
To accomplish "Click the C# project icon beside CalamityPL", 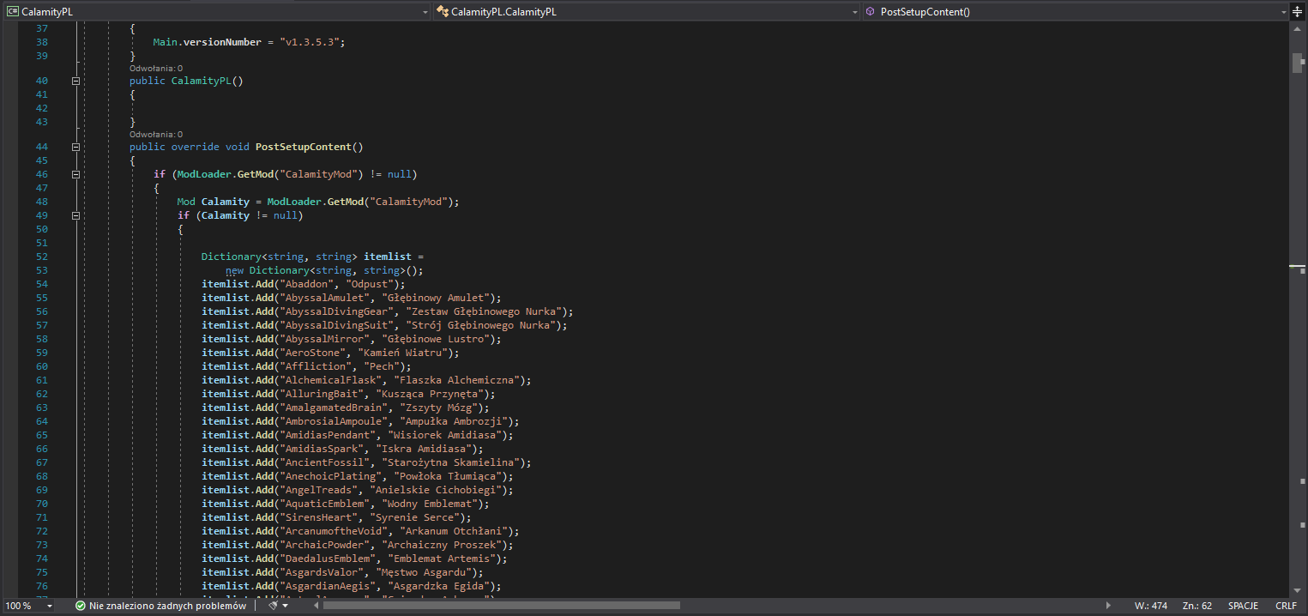I will tap(12, 11).
